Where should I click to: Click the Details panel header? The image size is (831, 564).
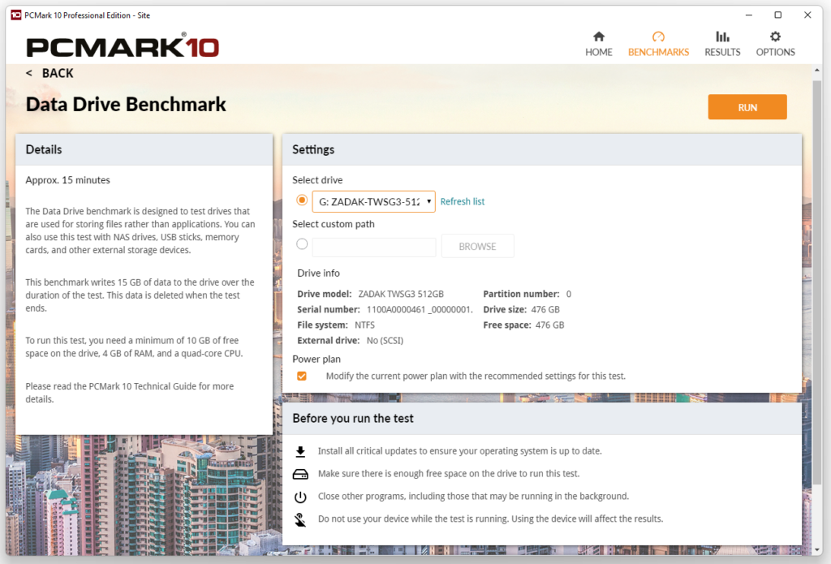point(144,149)
